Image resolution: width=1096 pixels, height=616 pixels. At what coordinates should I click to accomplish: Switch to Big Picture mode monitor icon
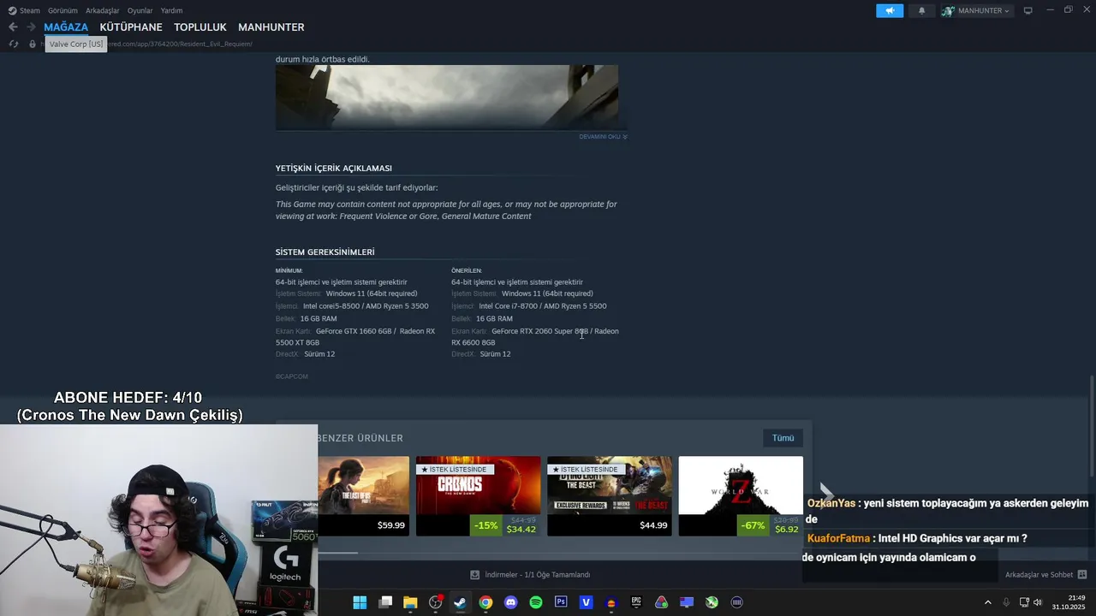1028,10
